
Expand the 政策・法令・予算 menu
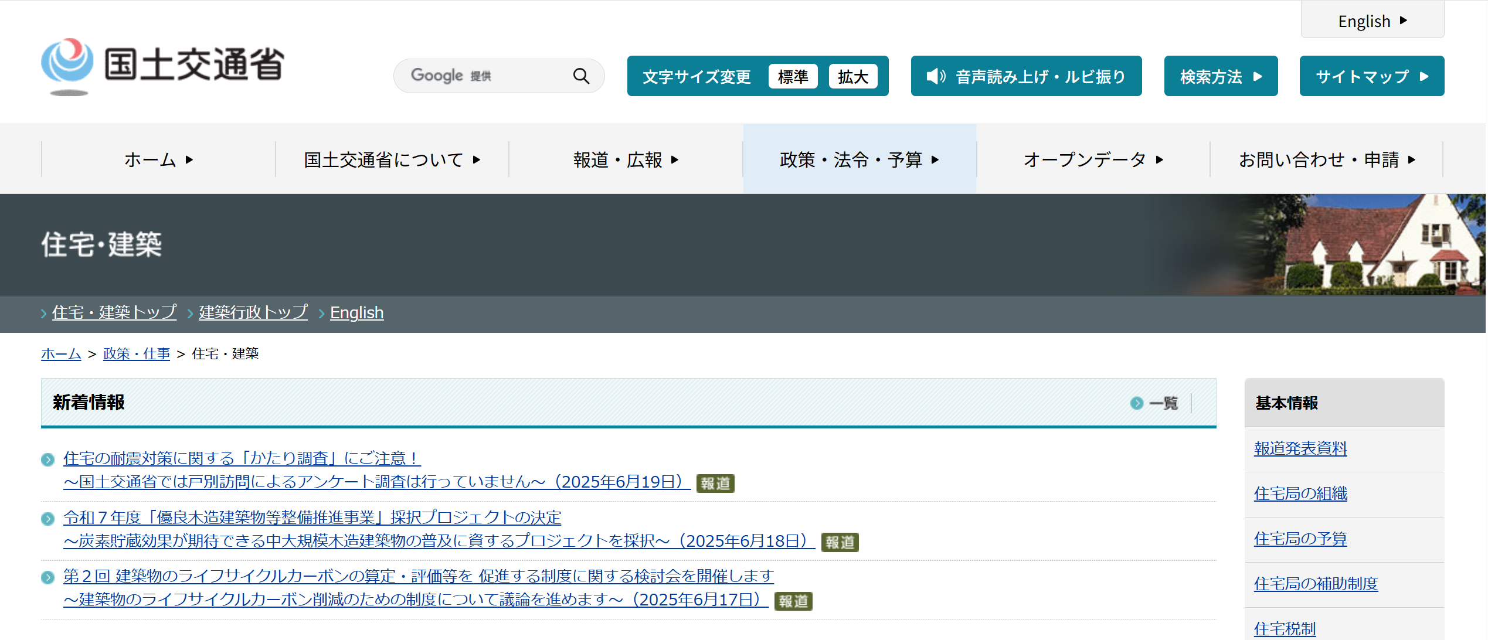tap(859, 159)
